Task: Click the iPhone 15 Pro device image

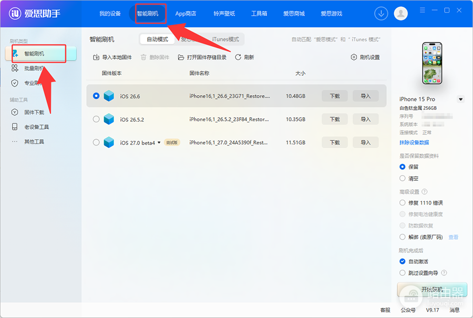Action: click(x=431, y=63)
